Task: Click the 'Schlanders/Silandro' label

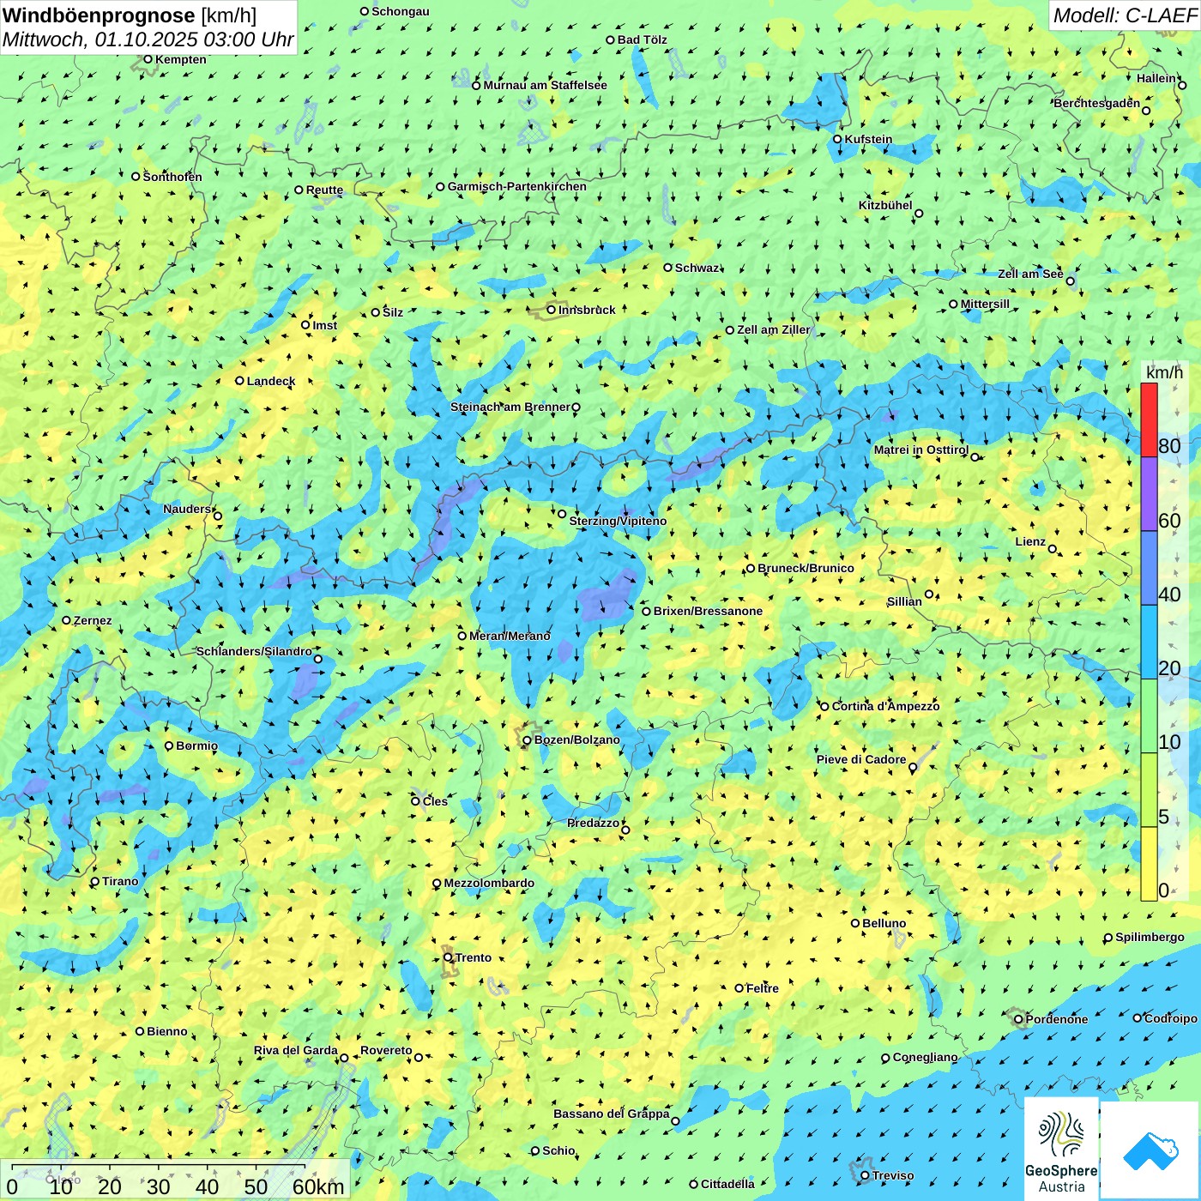Action: click(x=254, y=651)
